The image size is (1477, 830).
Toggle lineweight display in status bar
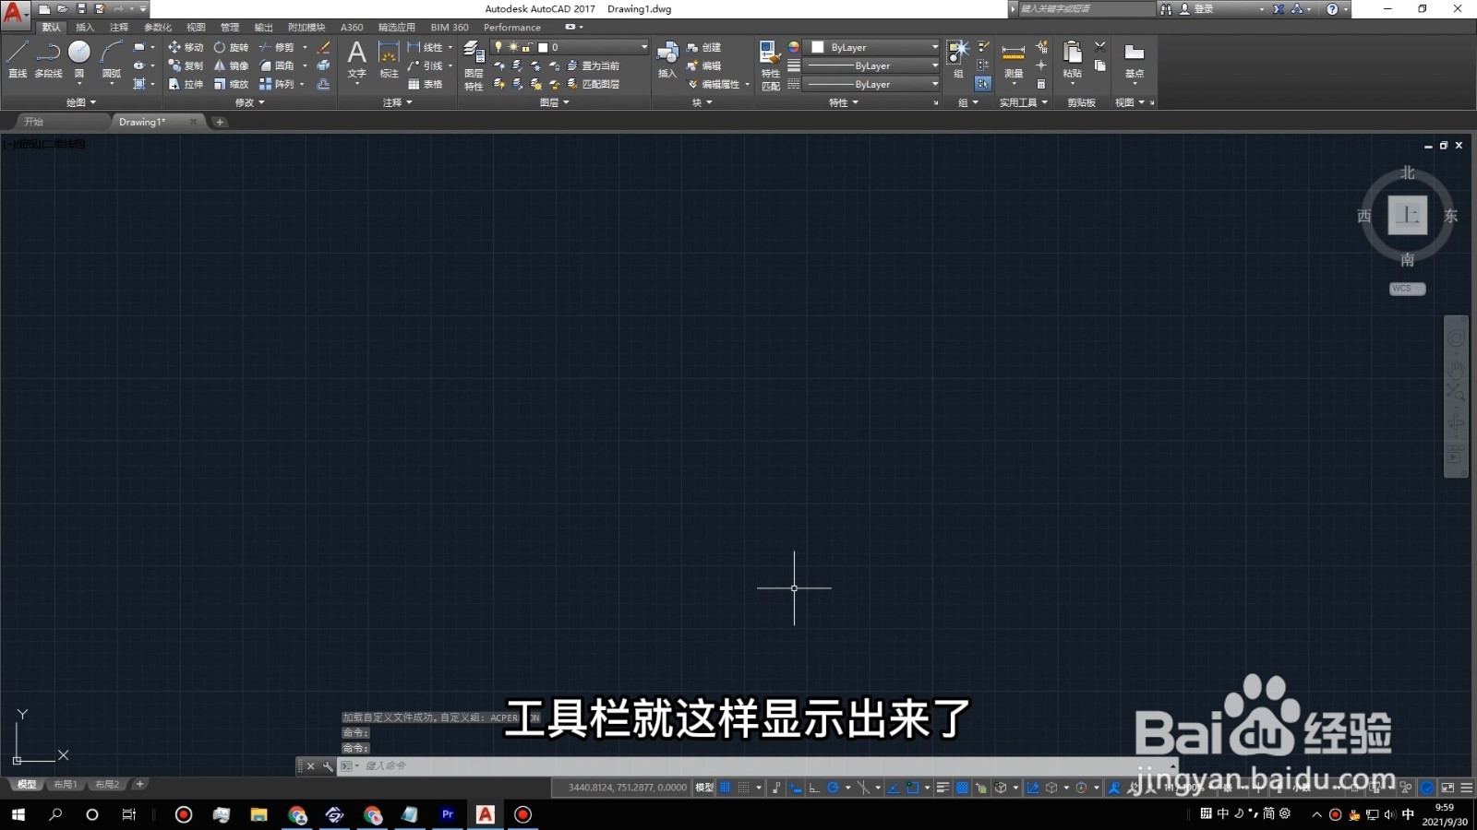coord(943,788)
